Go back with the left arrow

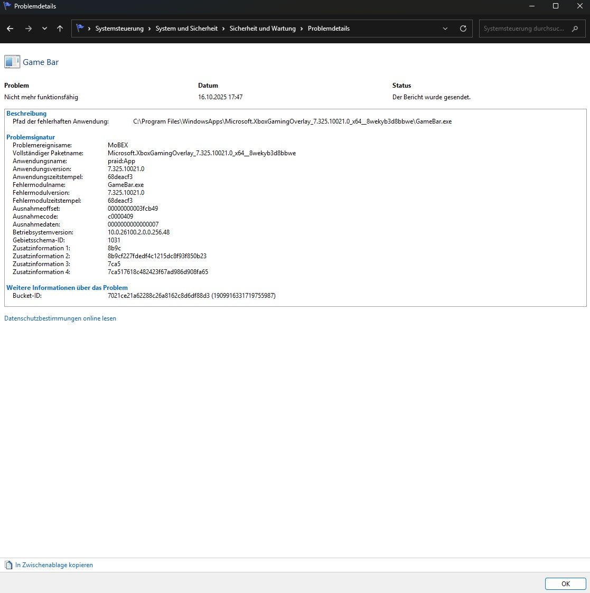(x=10, y=29)
